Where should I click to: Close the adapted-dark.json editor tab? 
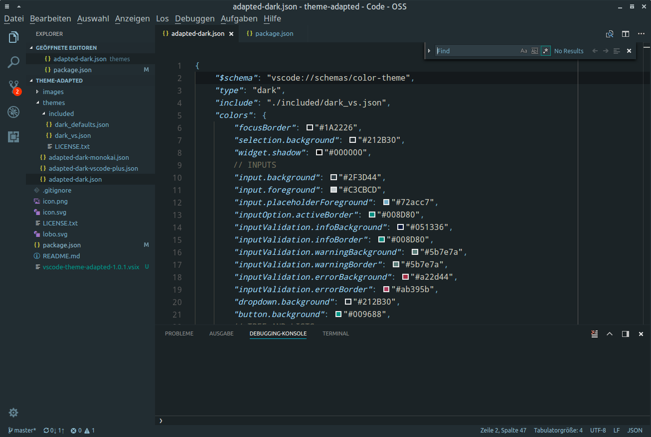click(231, 34)
